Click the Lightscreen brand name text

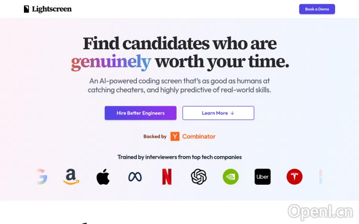(52, 9)
